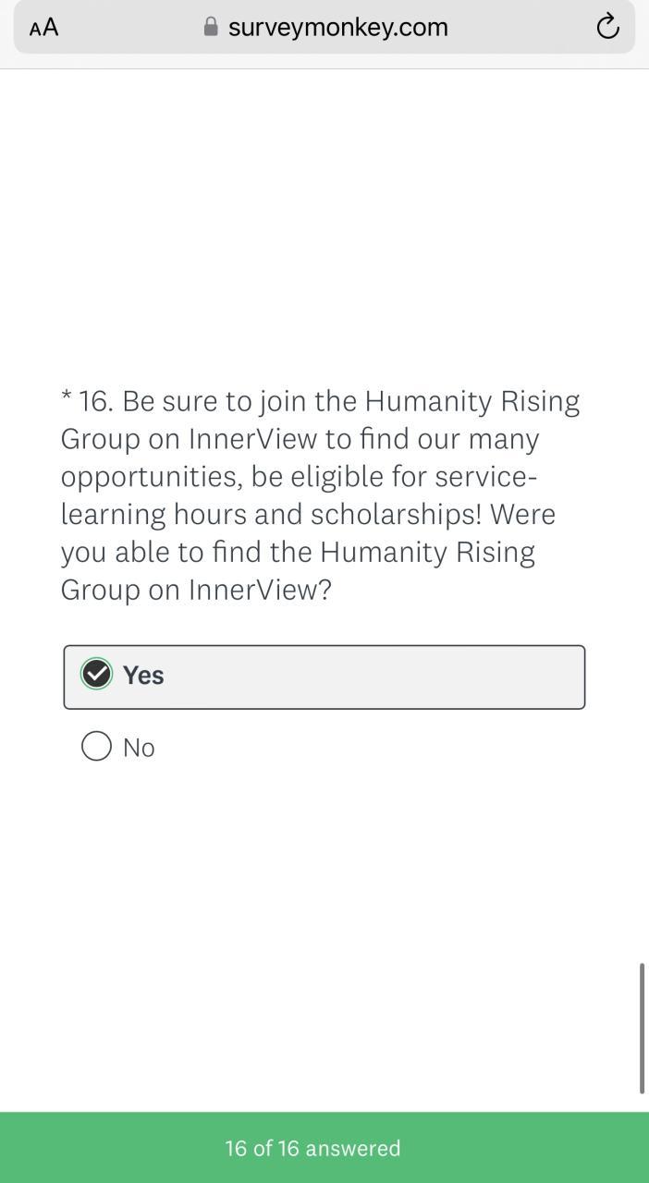649x1183 pixels.
Task: Click the bold "Yes" answer label
Action: tap(143, 676)
